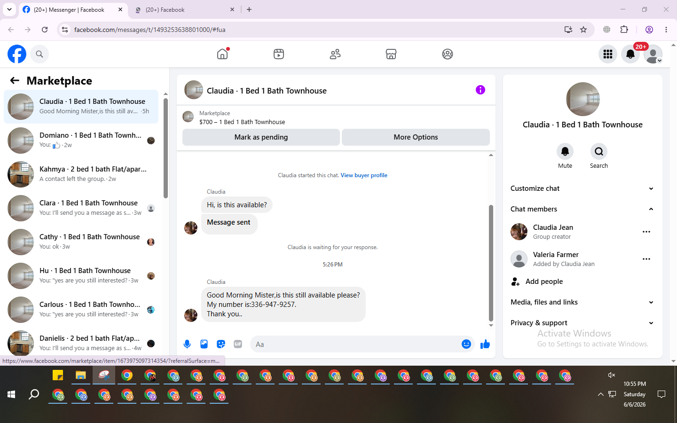Collapse Chat members section
The height and width of the screenshot is (423, 677).
(x=583, y=209)
